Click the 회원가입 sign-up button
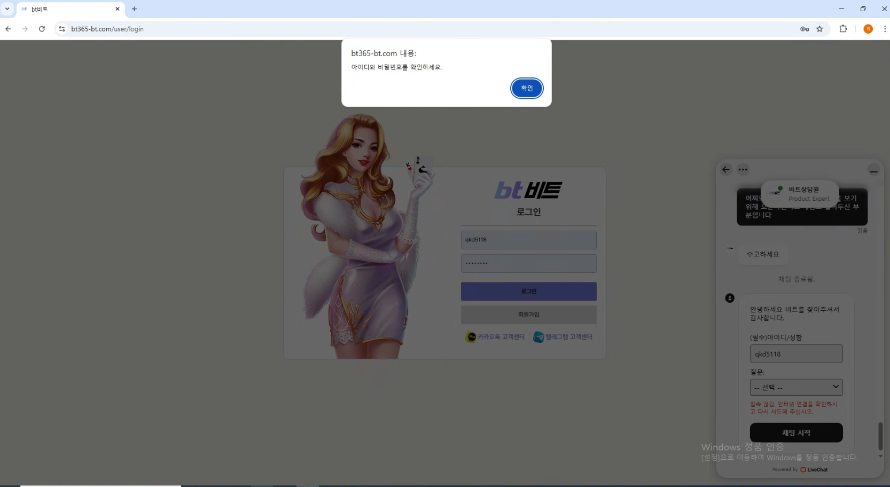Image resolution: width=890 pixels, height=487 pixels. tap(528, 315)
